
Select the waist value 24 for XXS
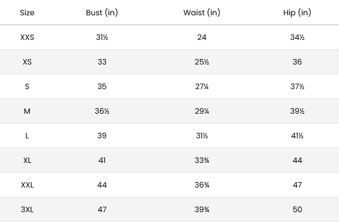pyautogui.click(x=202, y=37)
